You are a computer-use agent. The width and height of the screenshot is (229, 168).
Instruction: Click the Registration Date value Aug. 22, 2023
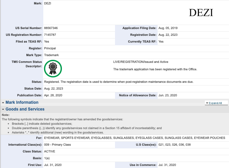168,35
